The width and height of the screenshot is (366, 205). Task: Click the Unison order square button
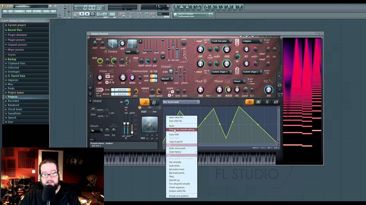click(x=171, y=71)
